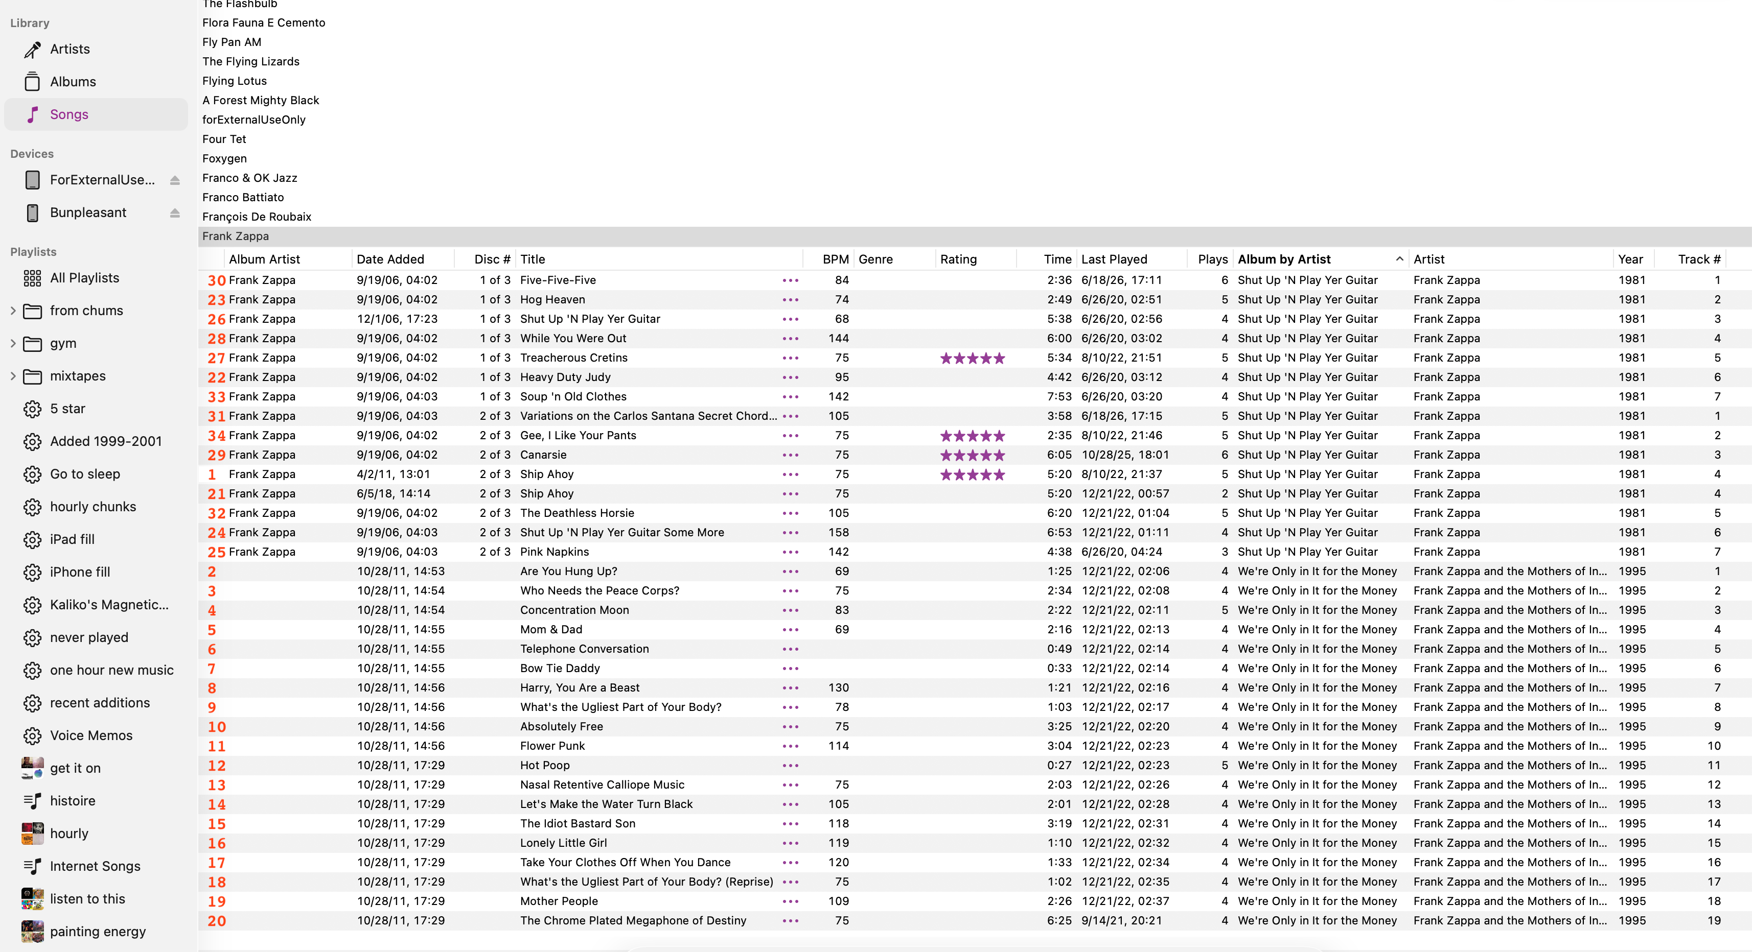Open histoire playlist note icon
Viewport: 1752px width, 952px height.
(32, 801)
